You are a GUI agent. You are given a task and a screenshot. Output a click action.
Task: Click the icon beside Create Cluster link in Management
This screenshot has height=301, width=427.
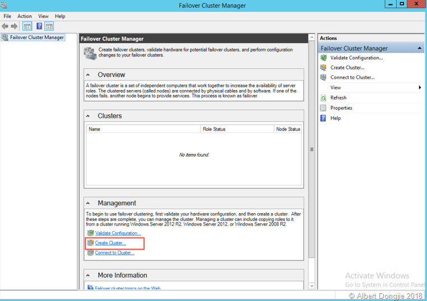[90, 243]
